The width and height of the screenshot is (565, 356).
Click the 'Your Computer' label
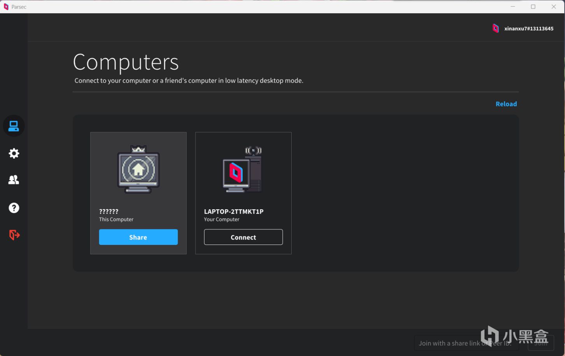point(222,219)
